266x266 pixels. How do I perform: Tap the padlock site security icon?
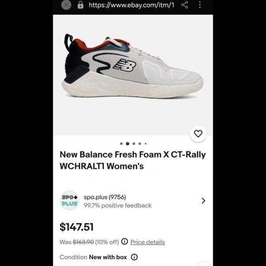[x=80, y=5]
